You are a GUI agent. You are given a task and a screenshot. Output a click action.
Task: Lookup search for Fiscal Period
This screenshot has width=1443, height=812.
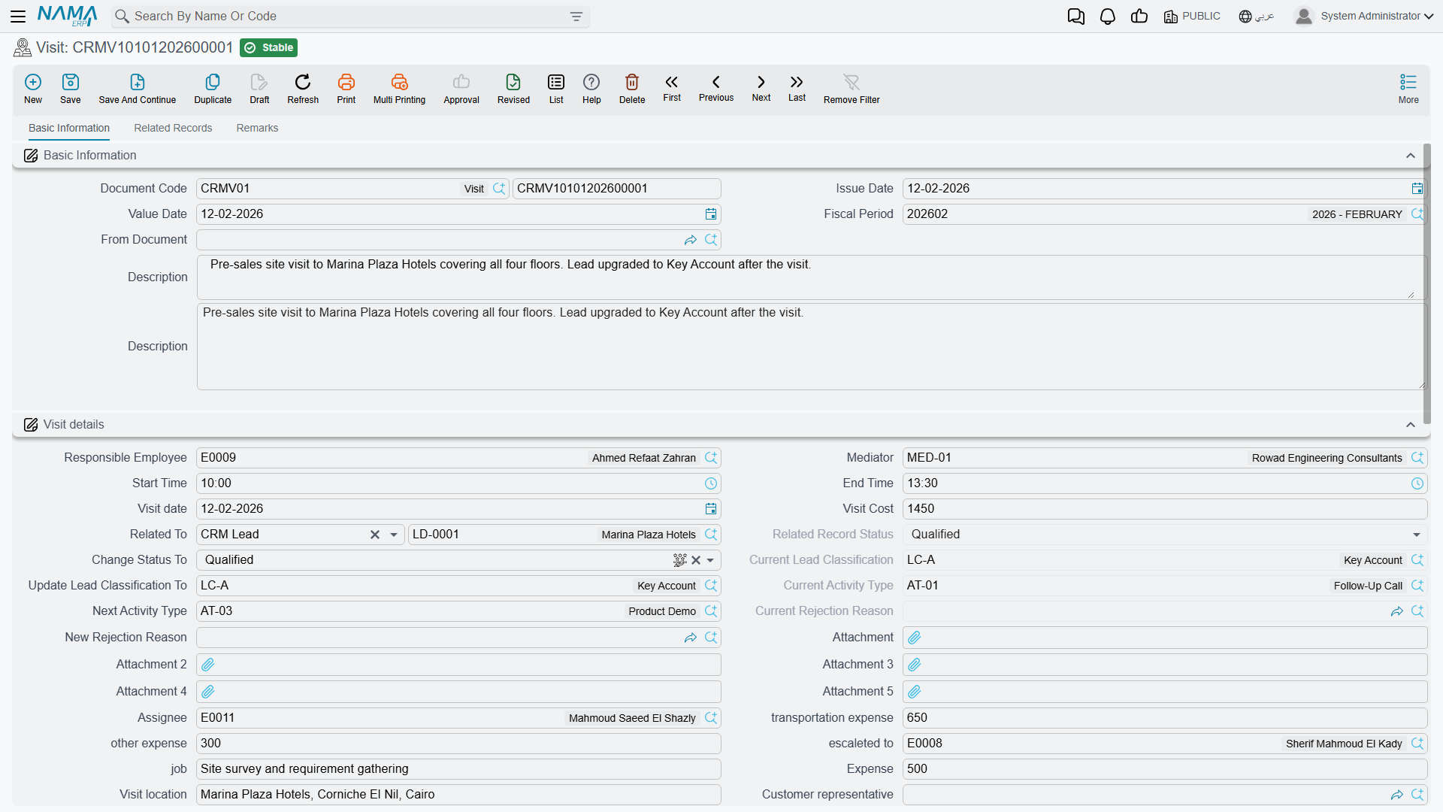click(1417, 214)
